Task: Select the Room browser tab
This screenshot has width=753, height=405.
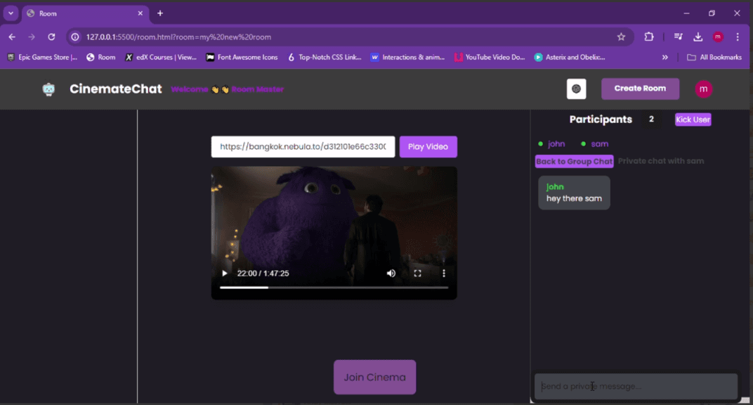Action: 85,13
